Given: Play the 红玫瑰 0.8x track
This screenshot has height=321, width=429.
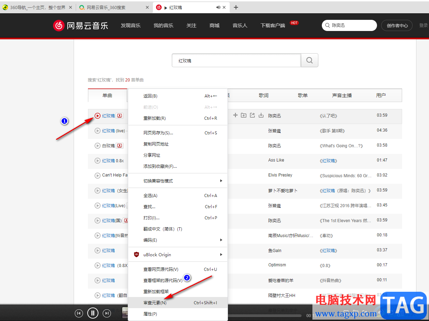Looking at the screenshot, I should (x=98, y=161).
